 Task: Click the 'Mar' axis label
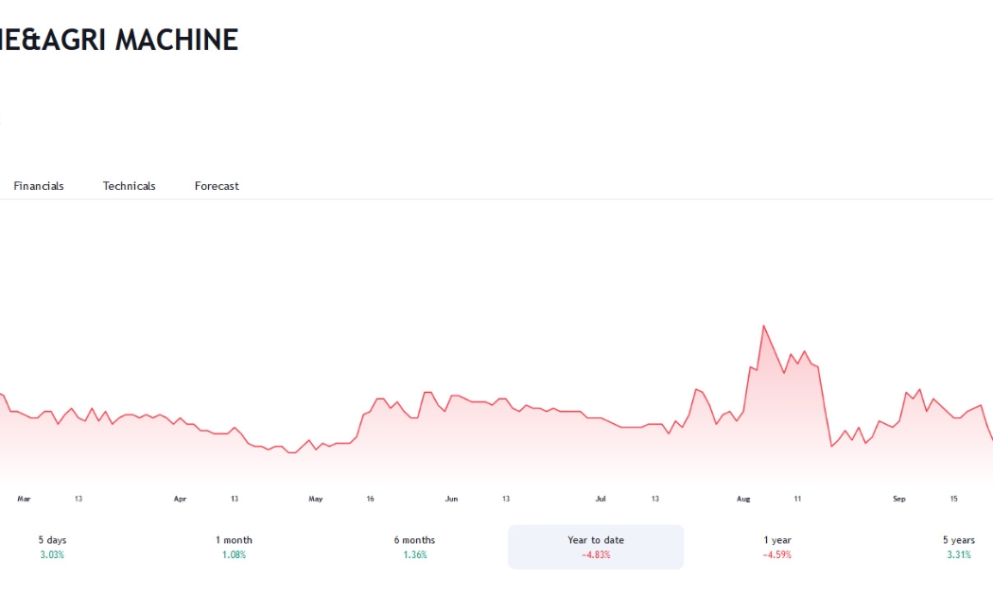click(x=24, y=499)
